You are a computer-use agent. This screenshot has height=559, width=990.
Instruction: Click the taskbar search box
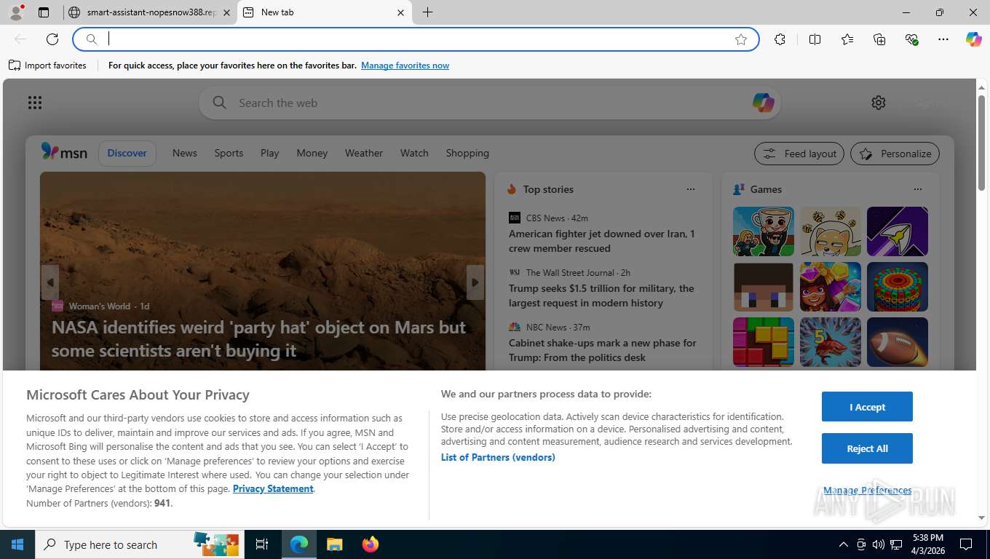click(x=140, y=544)
